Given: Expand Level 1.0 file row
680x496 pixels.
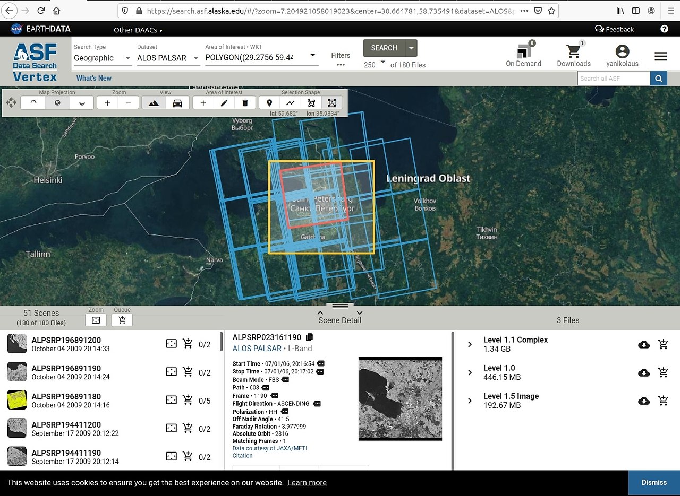Looking at the screenshot, I should [x=470, y=373].
